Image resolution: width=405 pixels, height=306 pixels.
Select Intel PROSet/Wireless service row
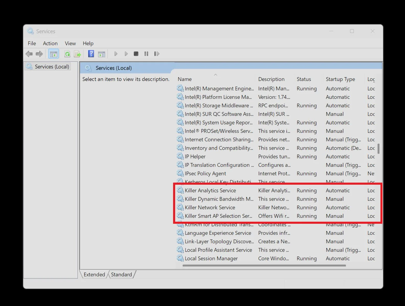tap(276, 131)
